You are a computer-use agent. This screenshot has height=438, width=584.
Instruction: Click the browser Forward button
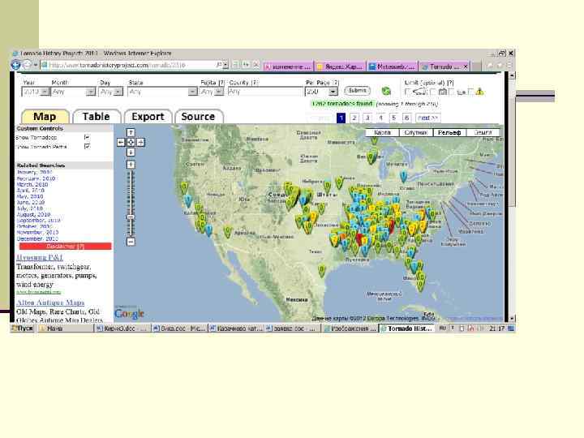tap(28, 65)
